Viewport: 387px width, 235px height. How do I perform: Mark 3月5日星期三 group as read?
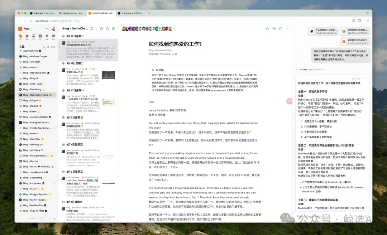pos(63,172)
